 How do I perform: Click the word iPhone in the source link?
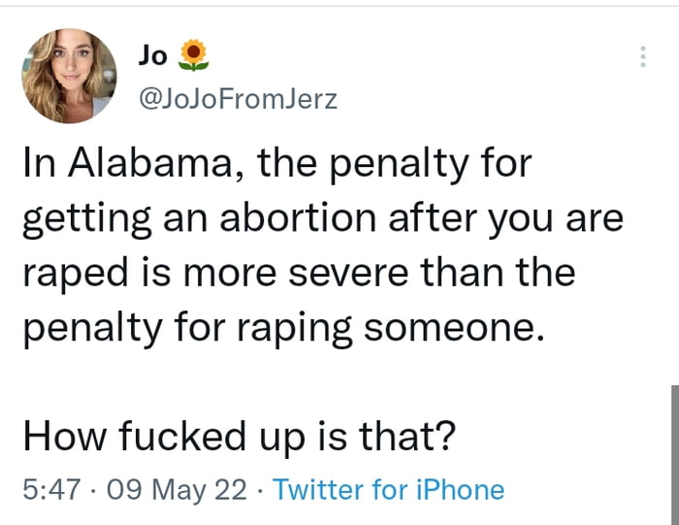(458, 489)
